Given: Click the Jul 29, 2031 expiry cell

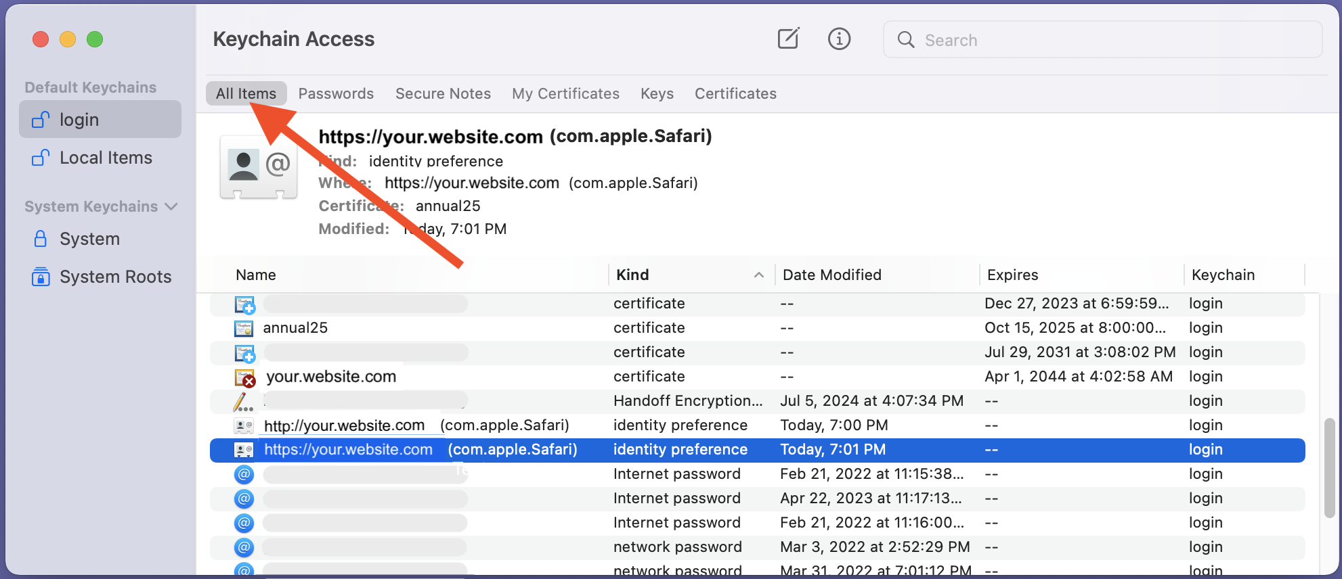Looking at the screenshot, I should (x=1080, y=352).
